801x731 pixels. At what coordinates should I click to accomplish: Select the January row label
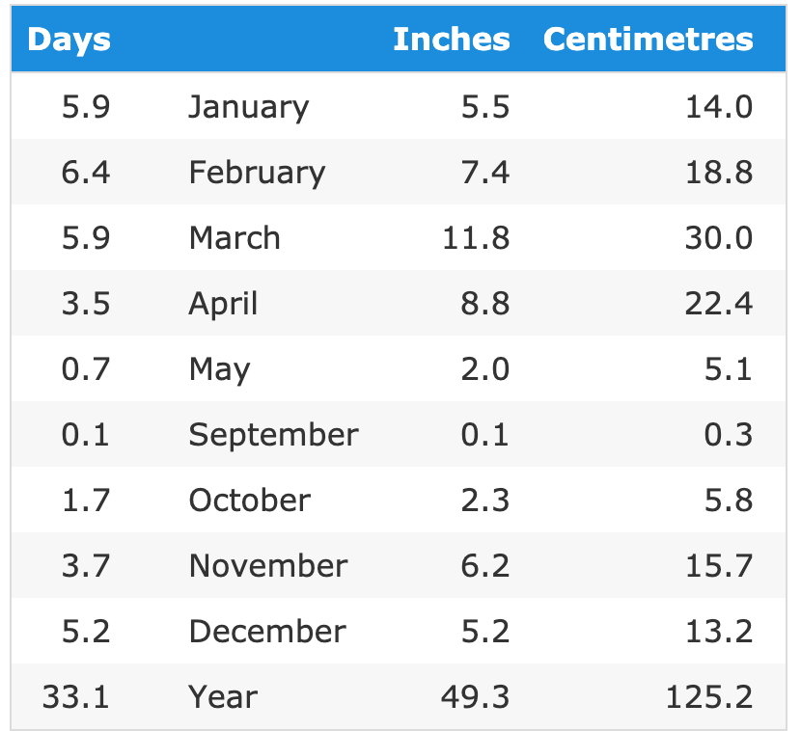tap(248, 106)
